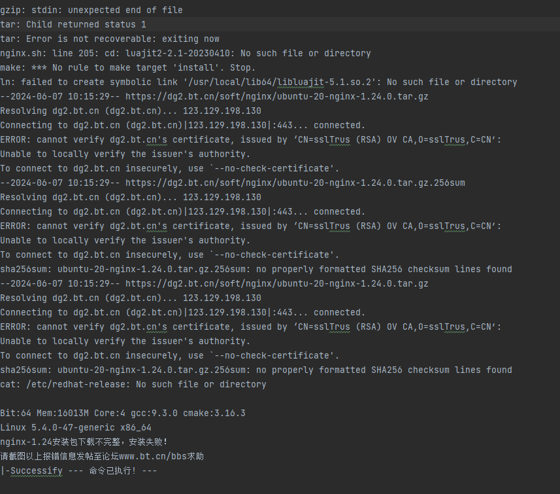
Task: Click the 'Bit:64 Mem:16013M' text
Action: click(x=44, y=413)
